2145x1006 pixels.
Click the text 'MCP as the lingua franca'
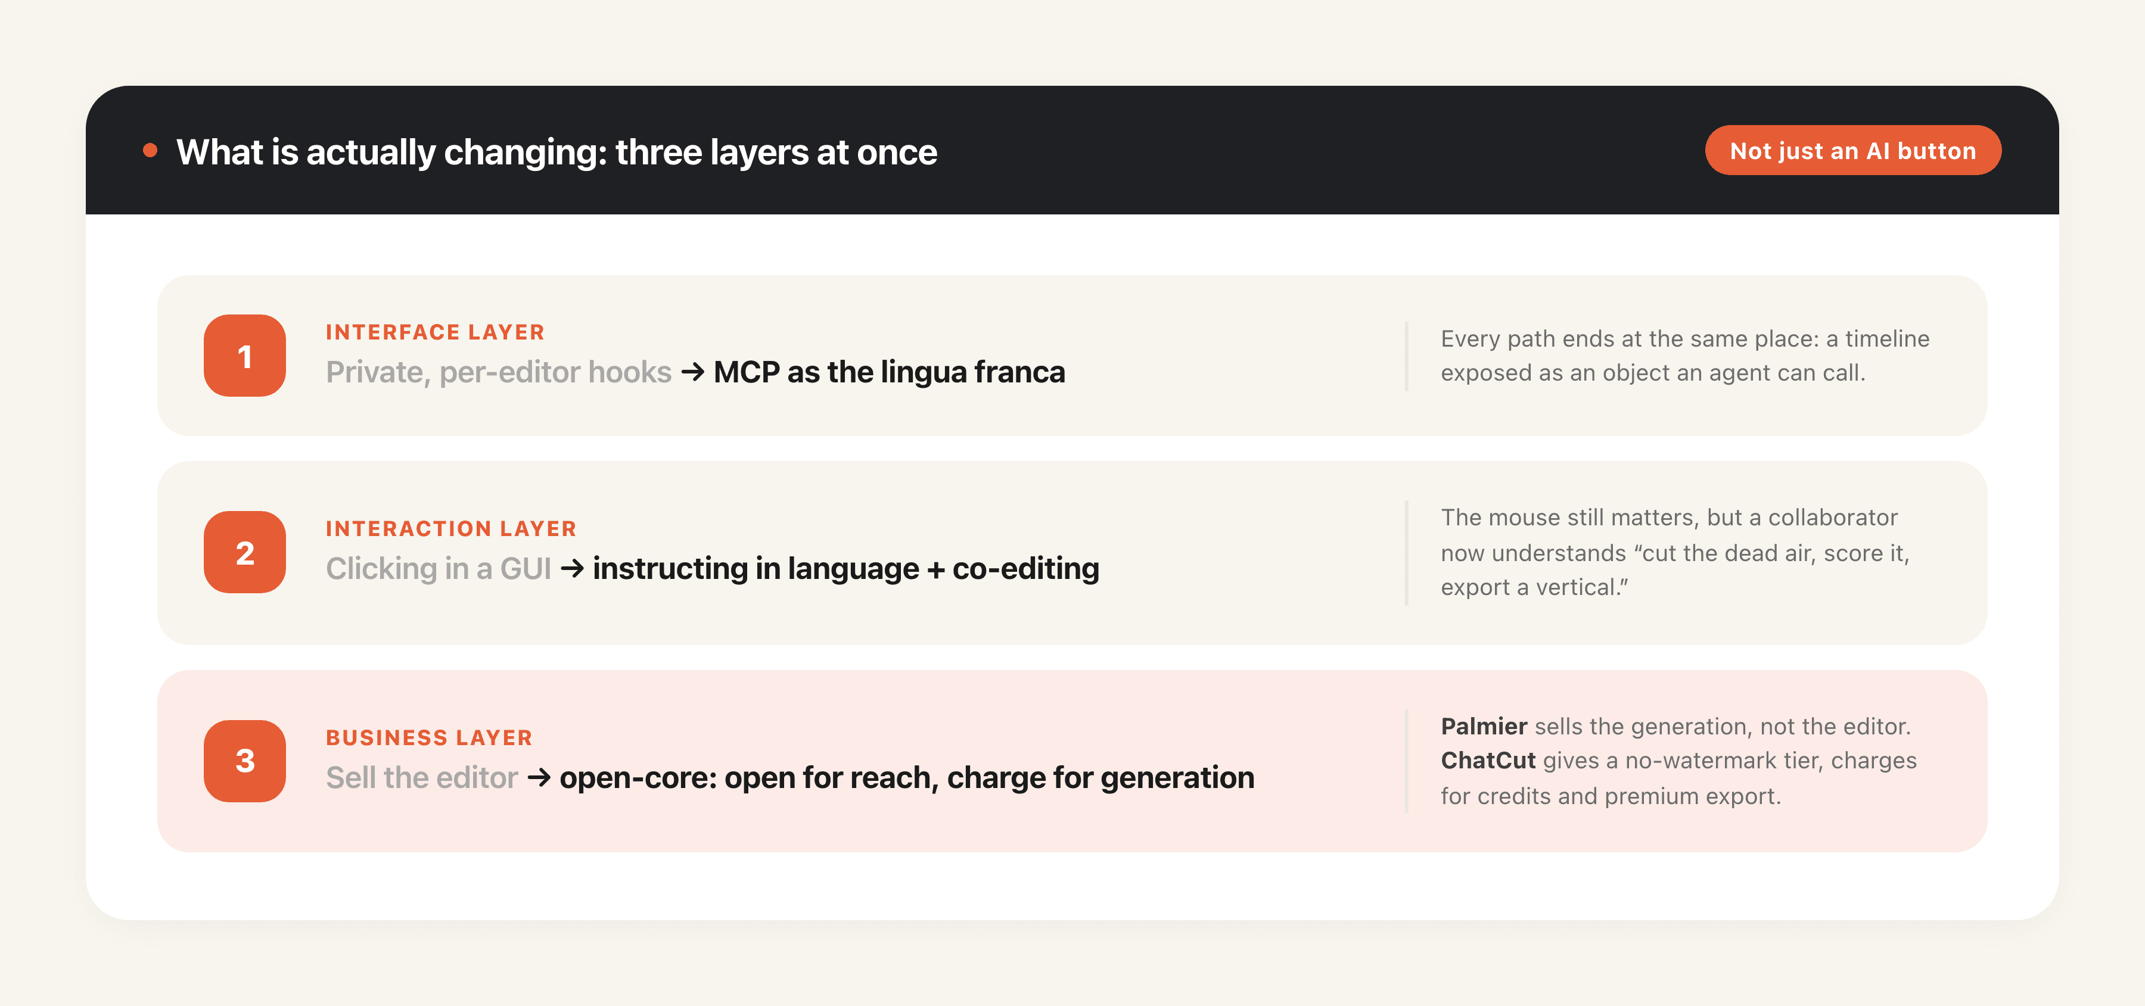click(890, 372)
